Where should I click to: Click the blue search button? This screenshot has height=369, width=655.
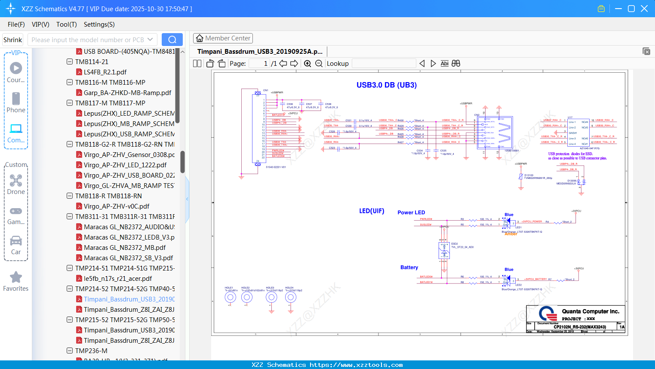(172, 40)
